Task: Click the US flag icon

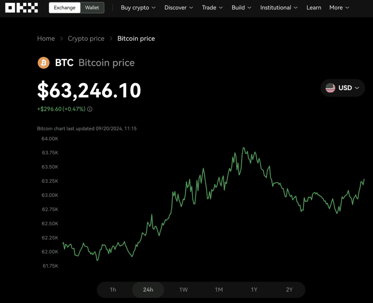Action: coord(330,88)
